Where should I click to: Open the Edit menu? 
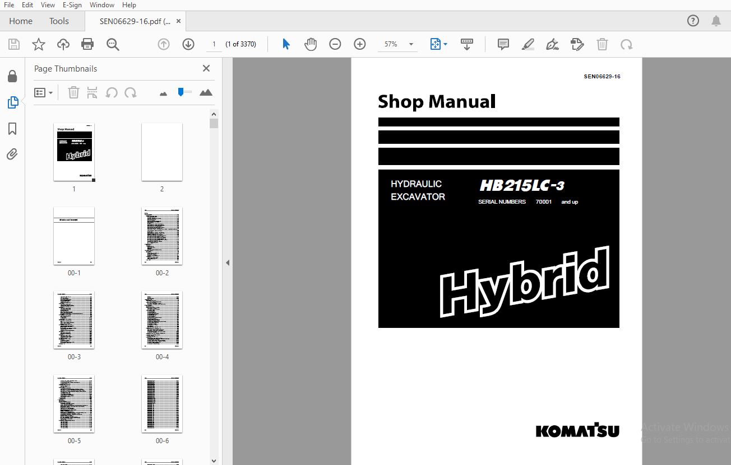point(27,5)
